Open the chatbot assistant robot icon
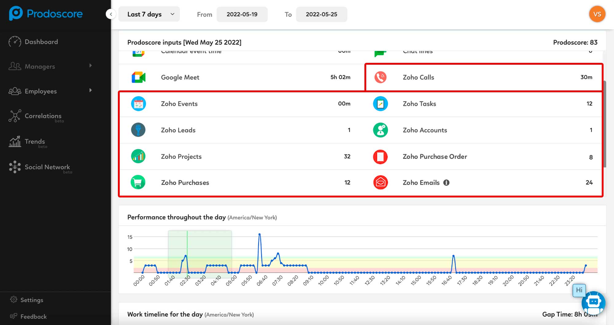Viewport: 614px width, 325px height. tap(593, 303)
